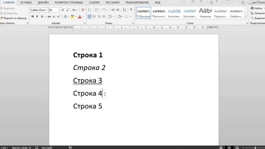Open the ВСТАВКА ribbon tab
The width and height of the screenshot is (265, 149).
[x=26, y=2]
